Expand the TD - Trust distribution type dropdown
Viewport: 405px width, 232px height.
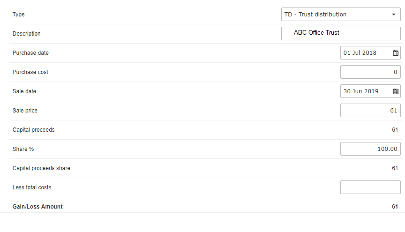(341, 14)
